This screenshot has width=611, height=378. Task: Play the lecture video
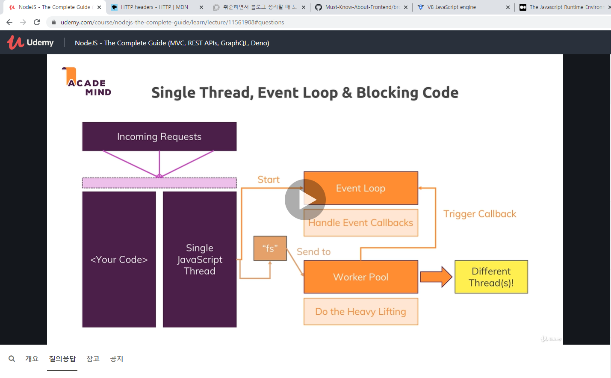tap(305, 199)
